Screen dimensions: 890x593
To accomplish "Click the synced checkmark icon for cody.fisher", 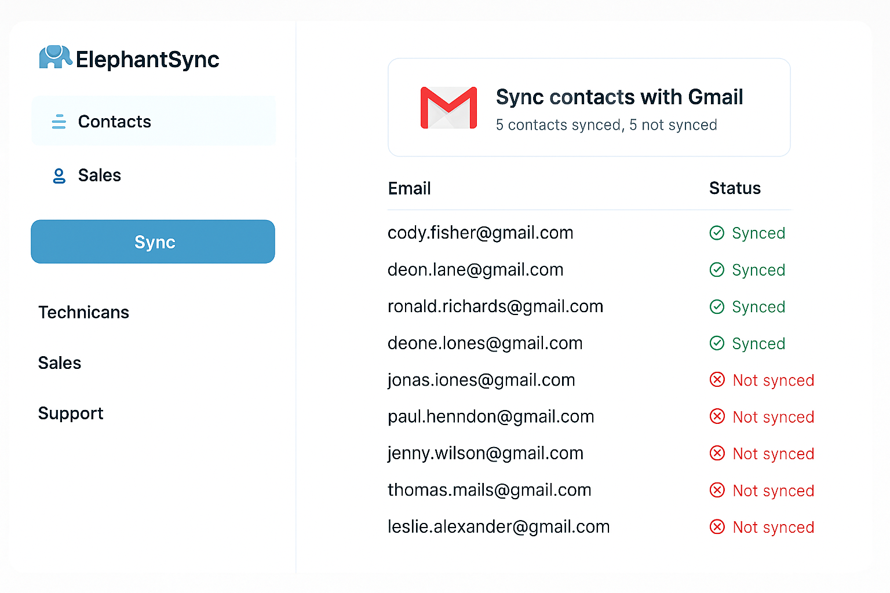I will tap(717, 233).
